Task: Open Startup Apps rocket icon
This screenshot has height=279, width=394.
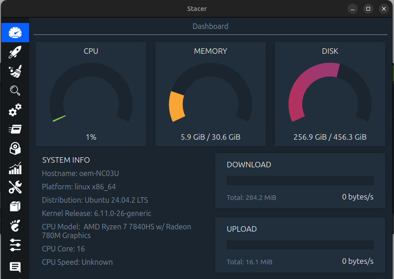Action: pos(15,52)
